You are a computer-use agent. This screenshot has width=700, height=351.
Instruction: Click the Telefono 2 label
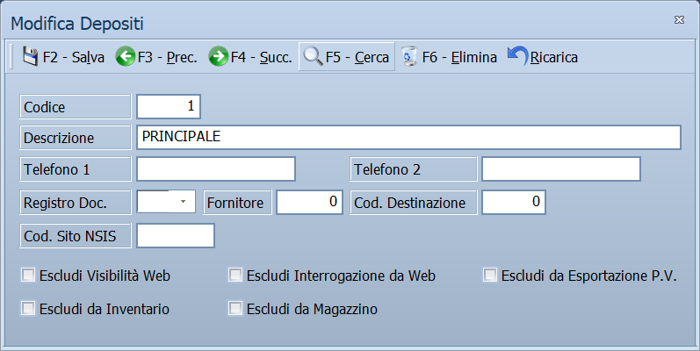414,169
